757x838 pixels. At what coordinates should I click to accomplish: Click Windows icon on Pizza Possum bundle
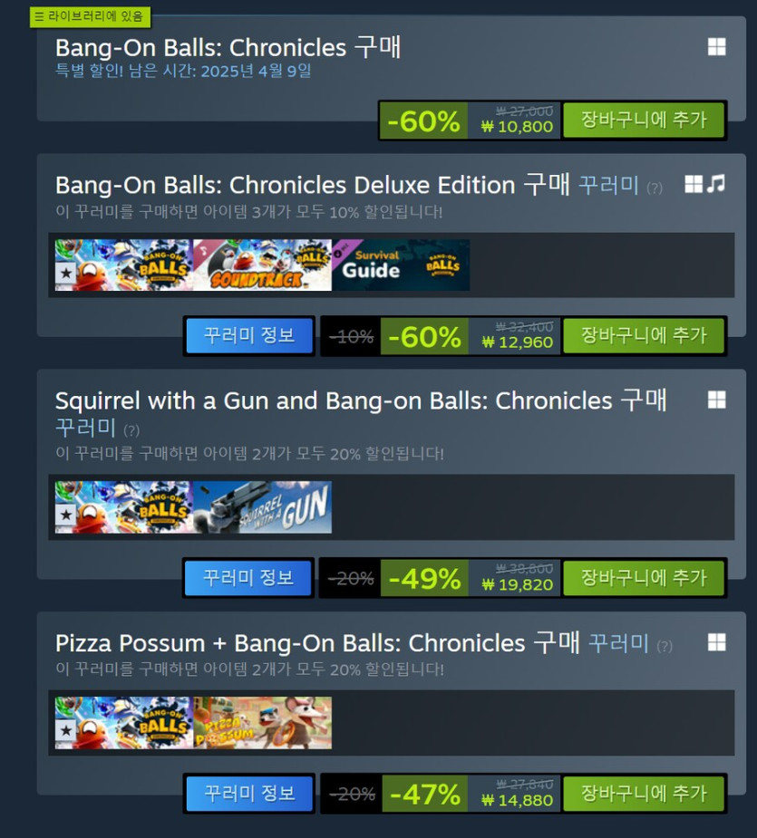[716, 641]
